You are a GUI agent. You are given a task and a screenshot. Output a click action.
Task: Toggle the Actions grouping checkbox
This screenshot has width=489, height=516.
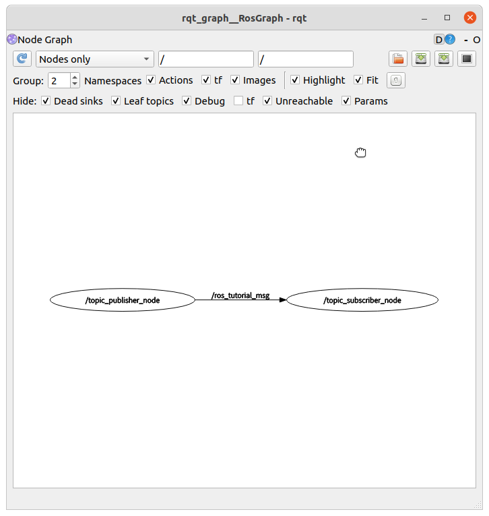pyautogui.click(x=151, y=80)
